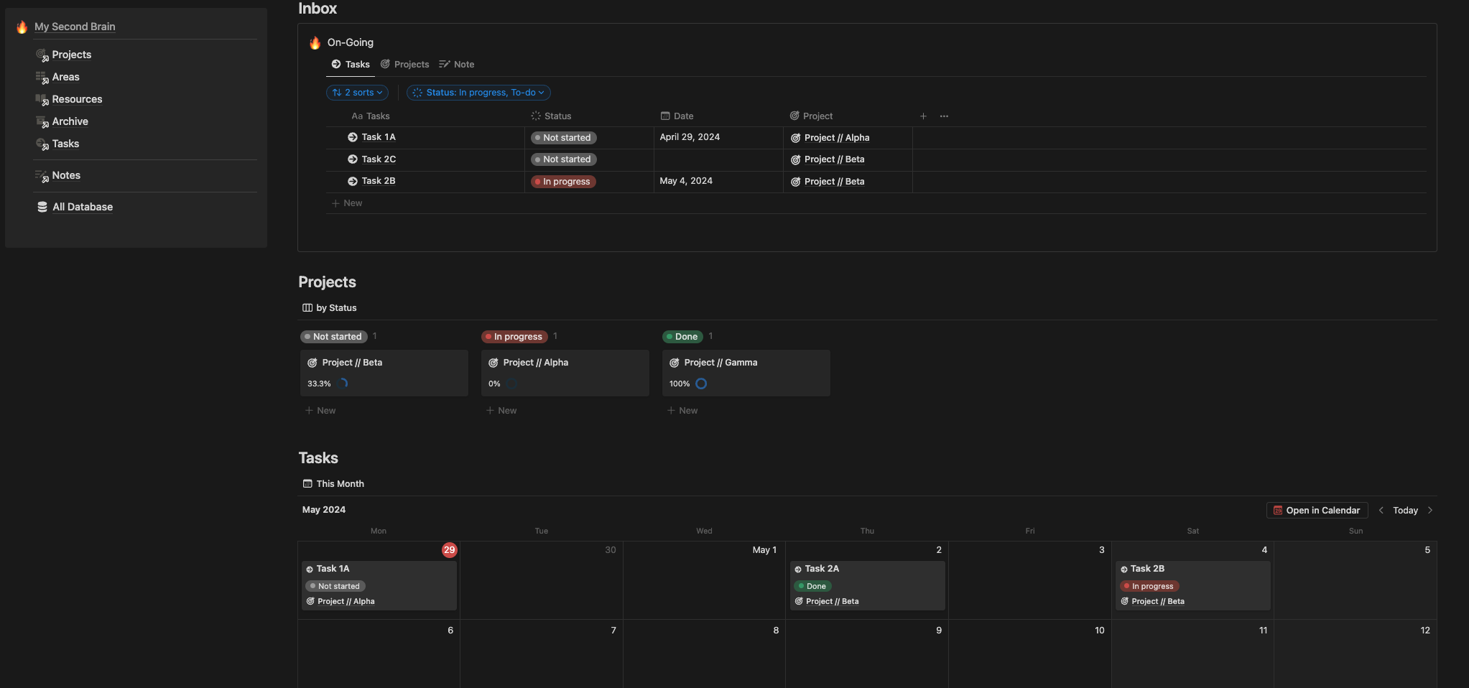Expand the 2 sorts dropdown
This screenshot has width=1469, height=688.
click(x=357, y=93)
